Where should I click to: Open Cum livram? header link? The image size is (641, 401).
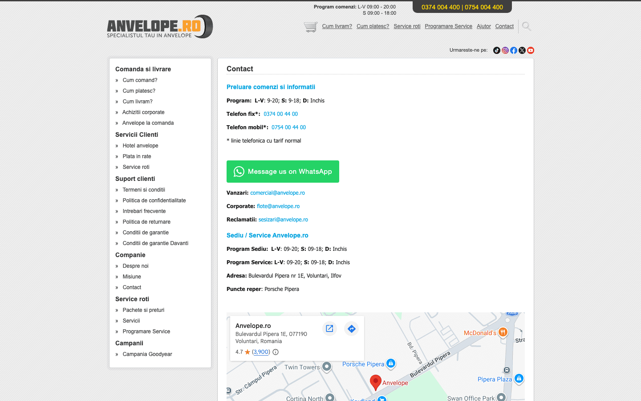pos(337,26)
